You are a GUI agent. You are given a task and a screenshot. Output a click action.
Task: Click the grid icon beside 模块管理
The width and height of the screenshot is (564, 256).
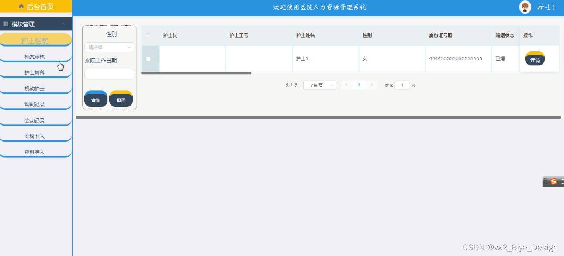coord(6,24)
